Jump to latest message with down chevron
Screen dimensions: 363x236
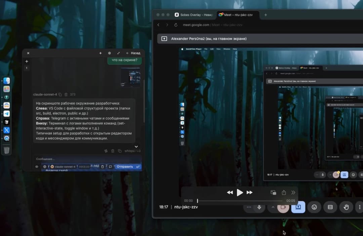(x=136, y=146)
